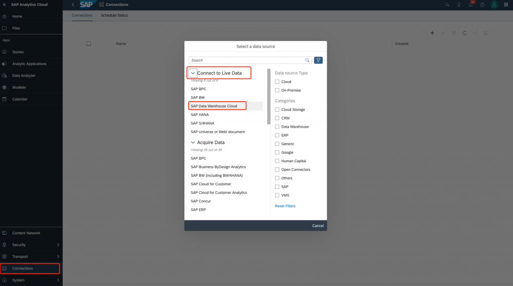This screenshot has height=286, width=513.
Task: Close the navigation menu with X icon
Action: point(4,5)
